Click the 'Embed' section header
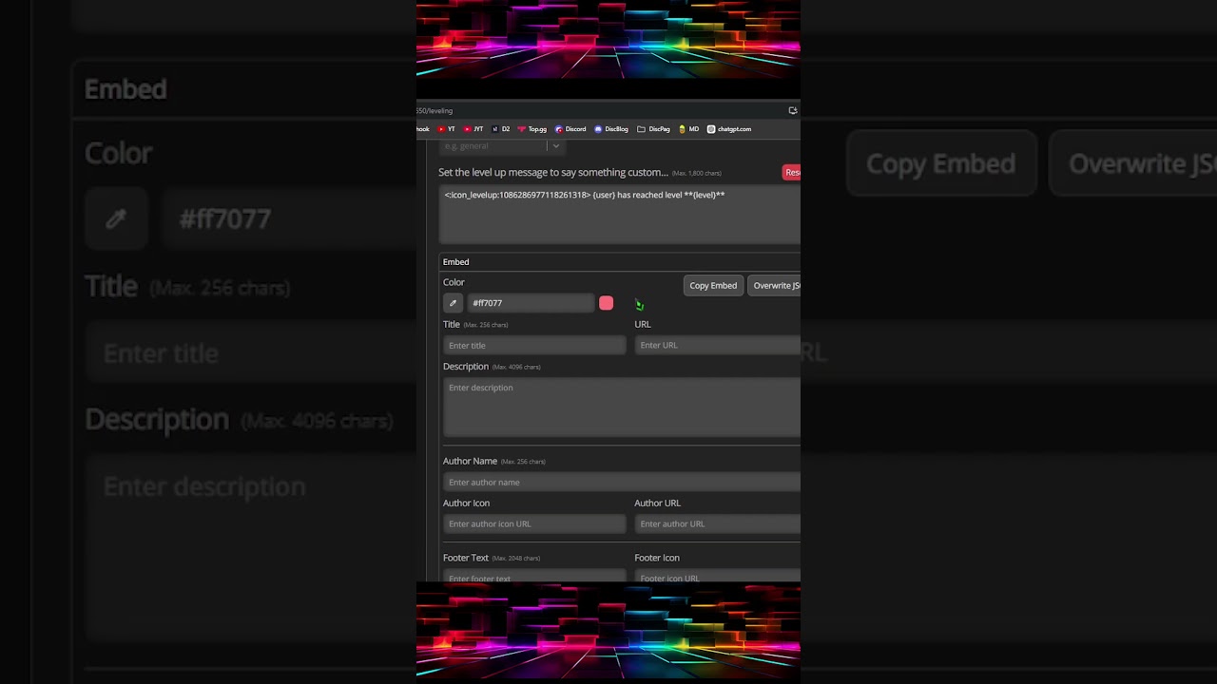This screenshot has height=684, width=1217. point(455,262)
